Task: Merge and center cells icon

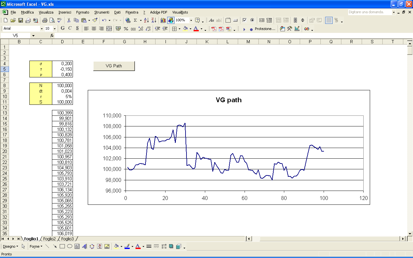Action: pyautogui.click(x=109, y=29)
